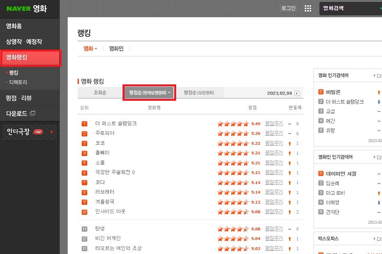Screen dimensions: 382x254
Task: Open movie 더 퍼스트 슬램덩크 in ranking list
Action: click(116, 123)
